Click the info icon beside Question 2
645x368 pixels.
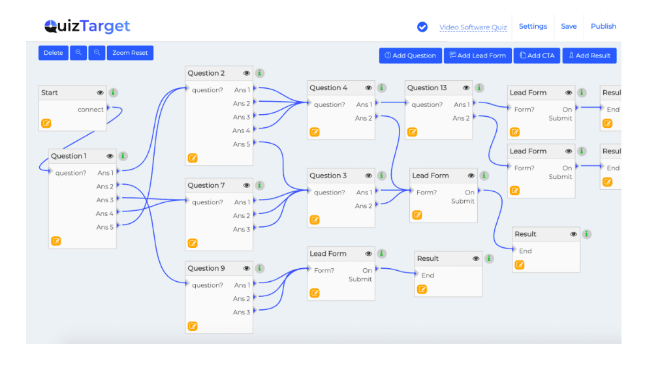click(260, 73)
